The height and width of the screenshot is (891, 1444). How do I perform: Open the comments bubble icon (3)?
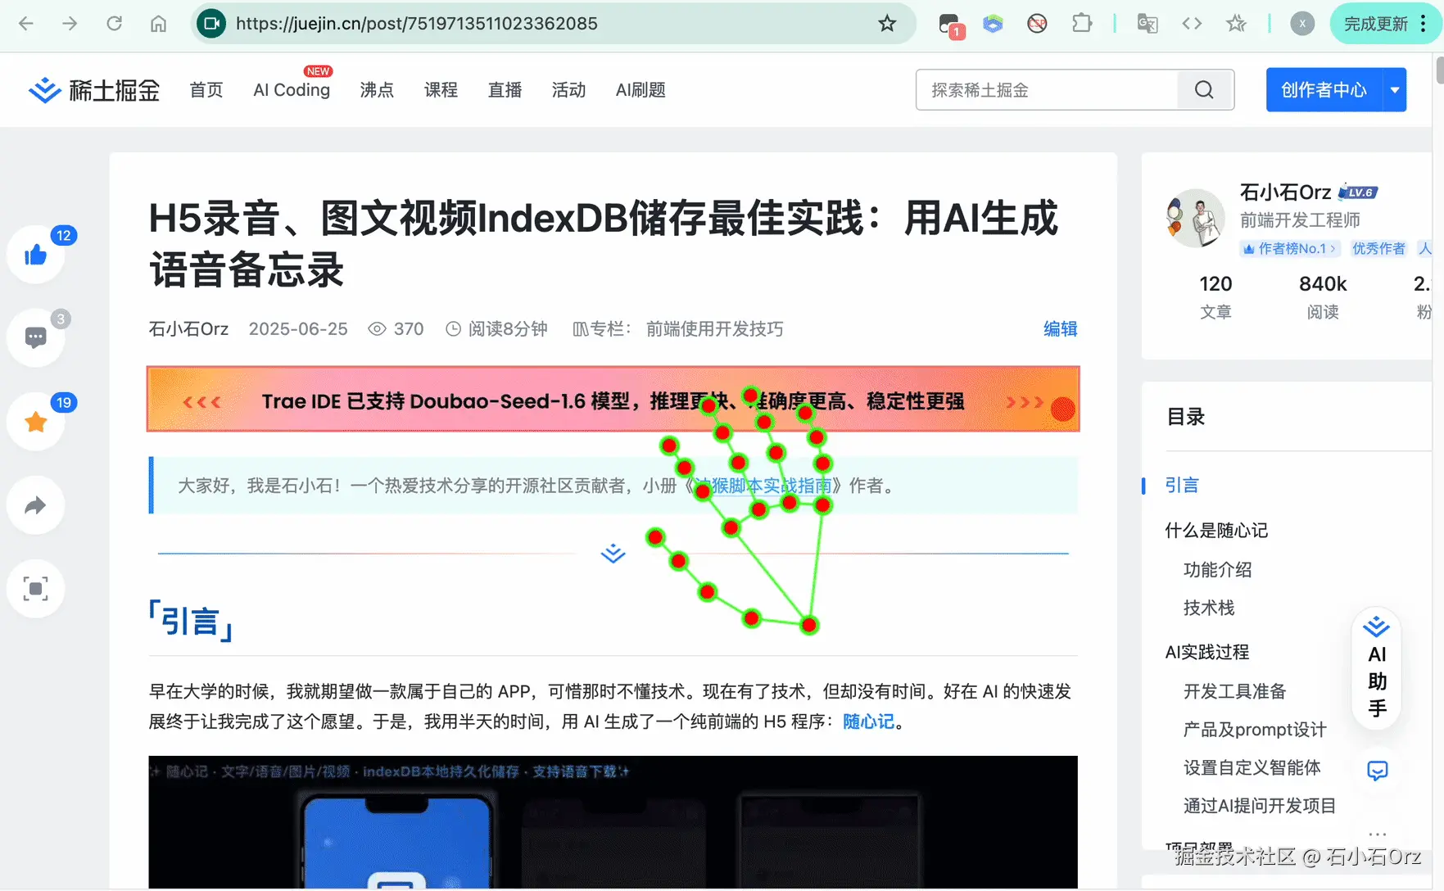pos(36,337)
